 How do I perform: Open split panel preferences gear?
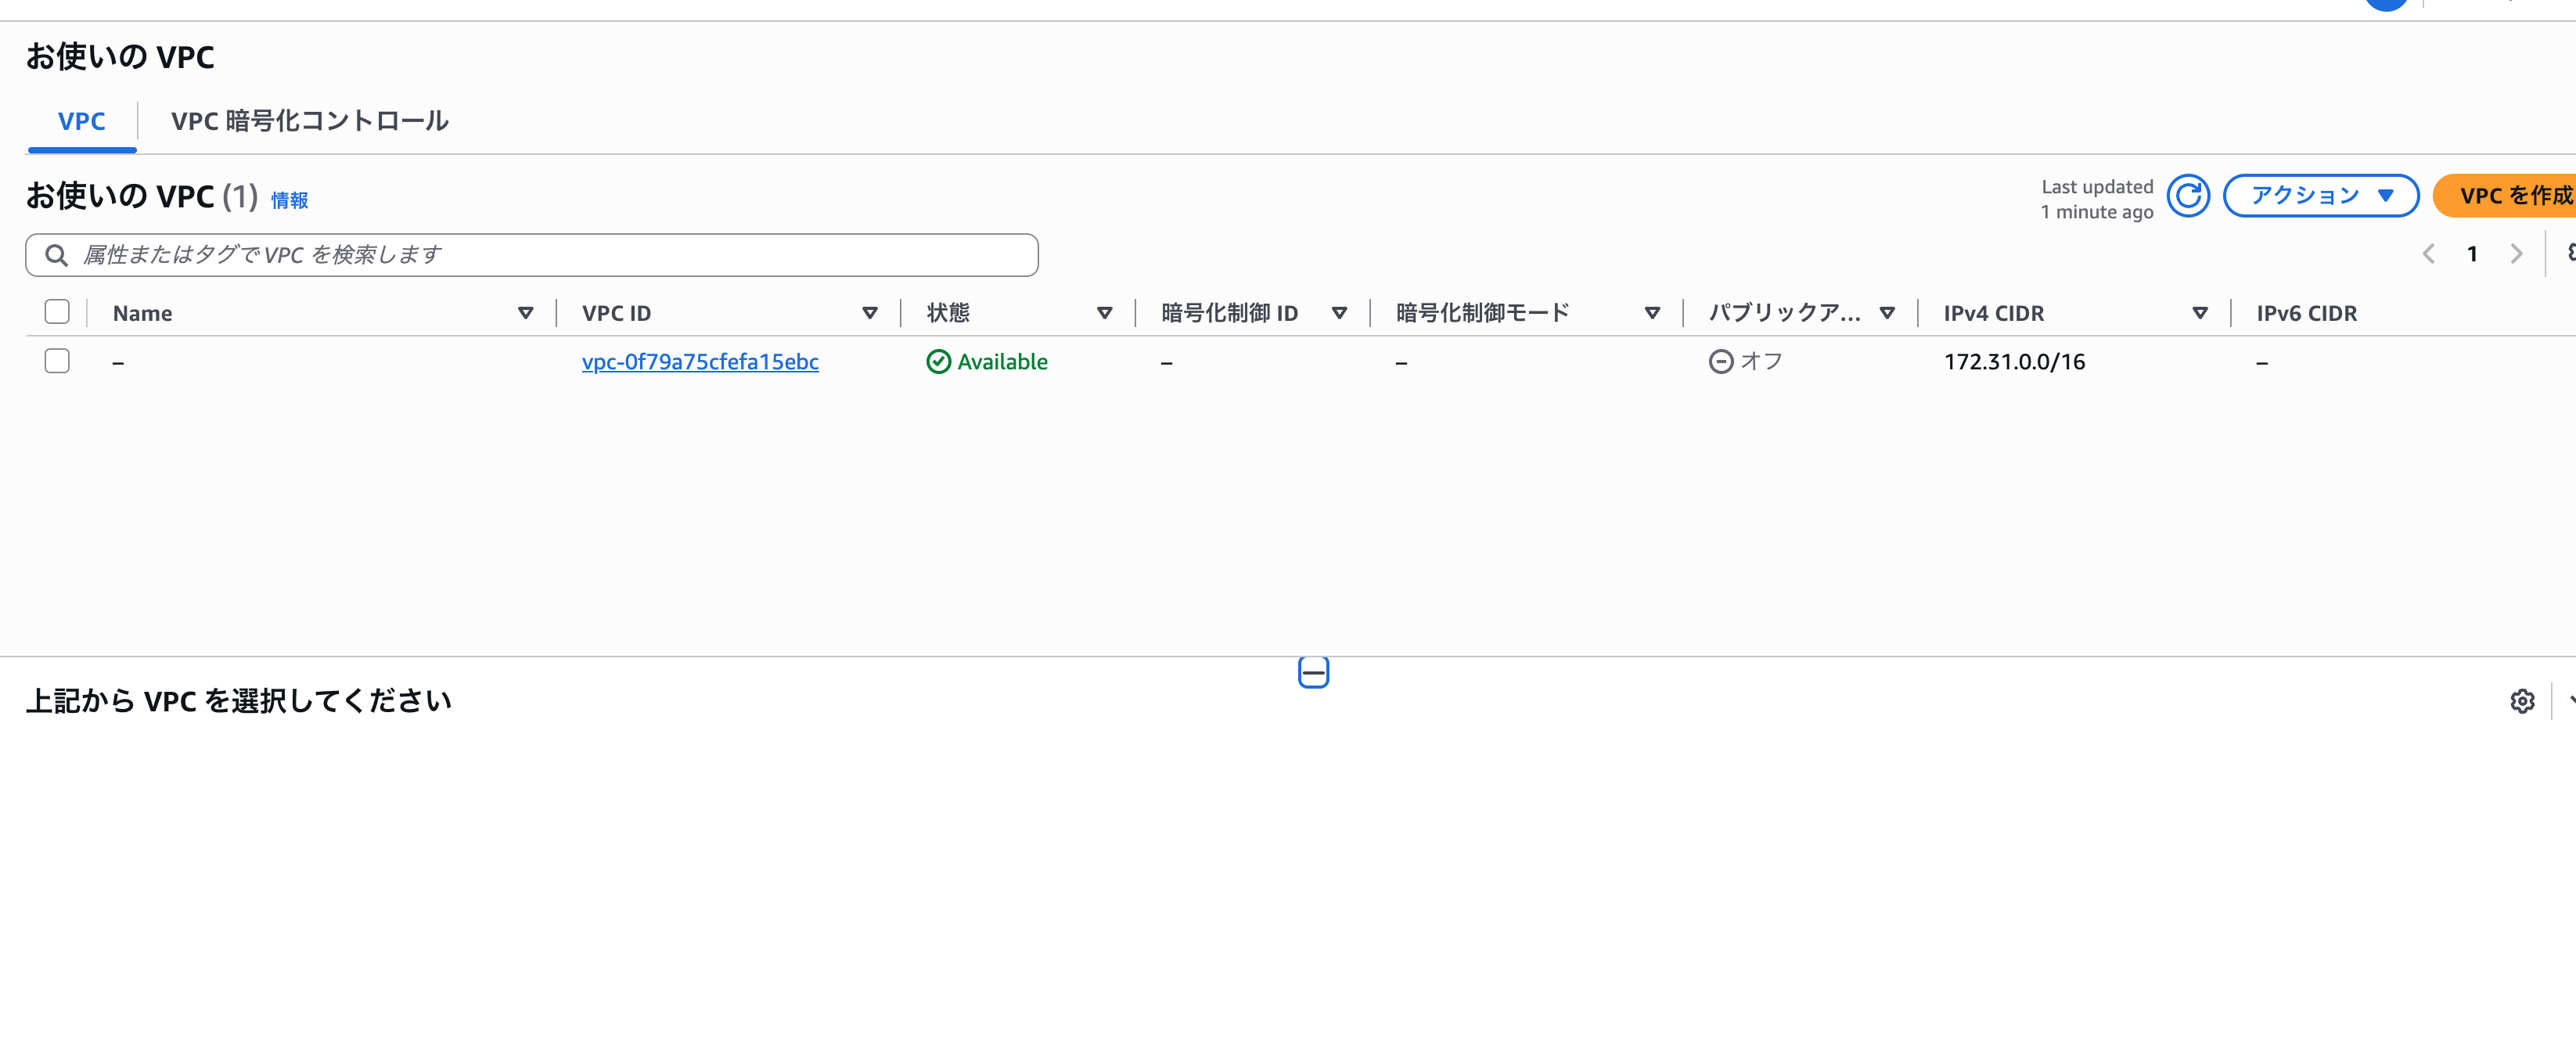point(2522,701)
